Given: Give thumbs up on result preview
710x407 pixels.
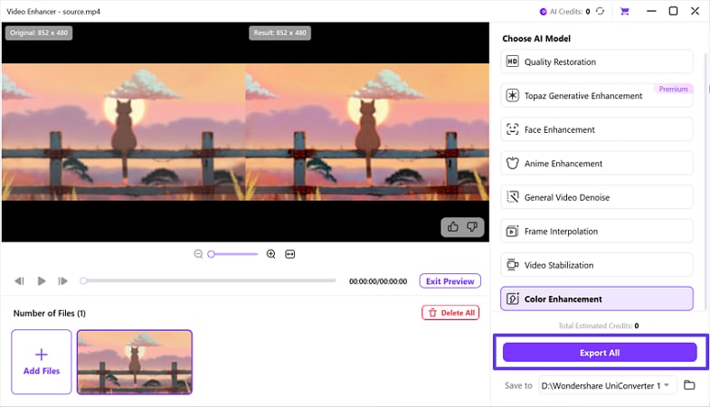Looking at the screenshot, I should [x=453, y=227].
